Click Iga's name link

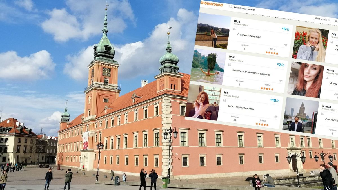coord(226,92)
